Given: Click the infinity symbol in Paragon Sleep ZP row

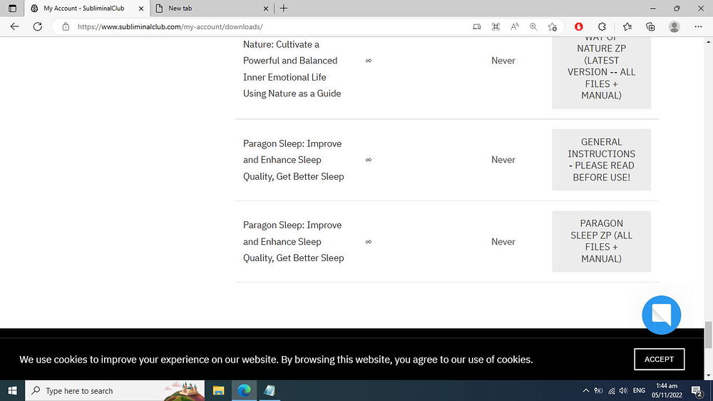Looking at the screenshot, I should point(369,242).
